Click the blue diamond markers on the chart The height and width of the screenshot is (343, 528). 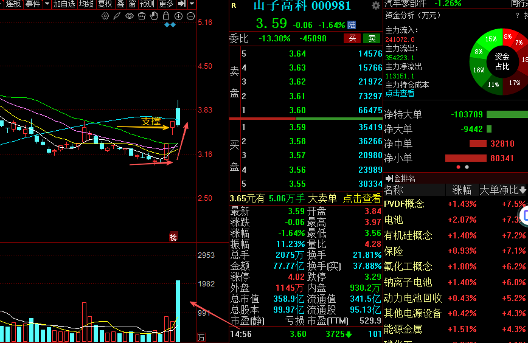(170, 25)
